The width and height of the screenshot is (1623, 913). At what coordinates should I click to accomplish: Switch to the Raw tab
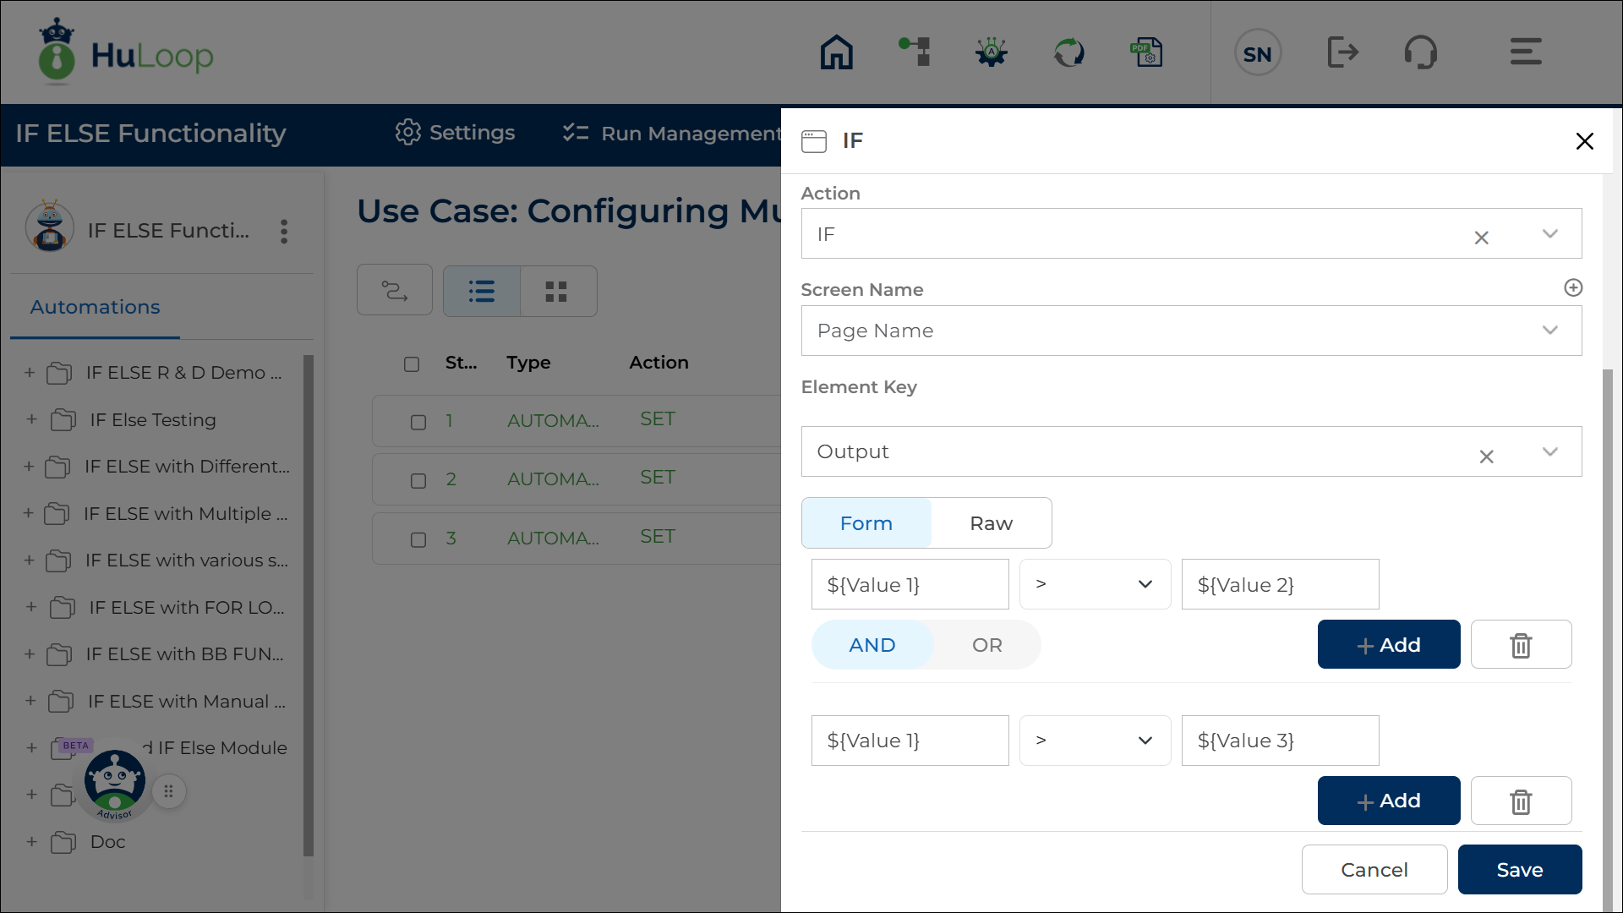[991, 523]
